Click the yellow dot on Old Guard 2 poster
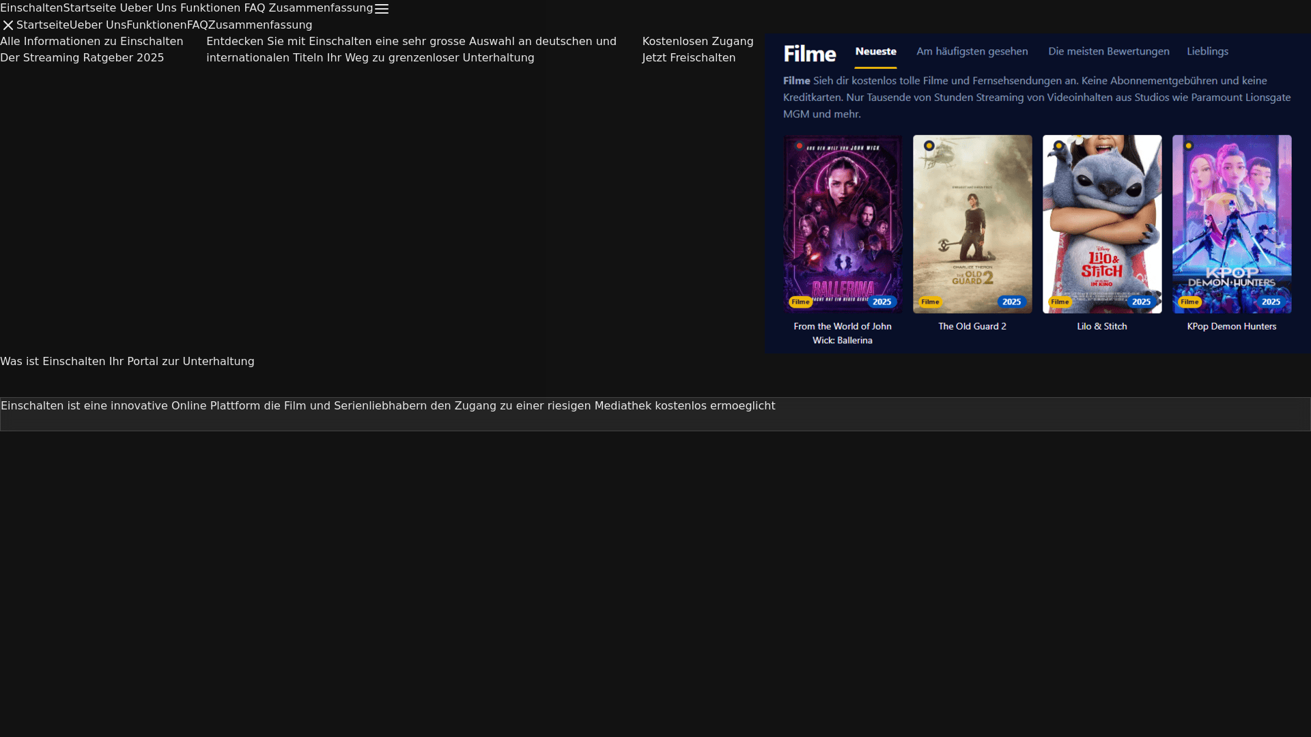This screenshot has width=1311, height=737. point(929,145)
